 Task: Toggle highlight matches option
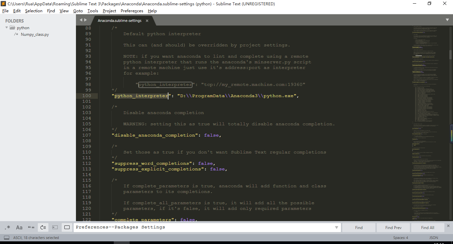[67, 227]
